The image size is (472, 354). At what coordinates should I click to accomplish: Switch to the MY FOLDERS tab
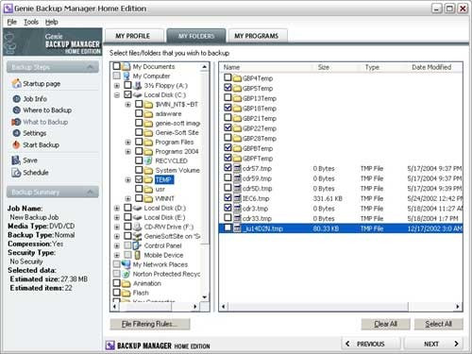[x=196, y=36]
